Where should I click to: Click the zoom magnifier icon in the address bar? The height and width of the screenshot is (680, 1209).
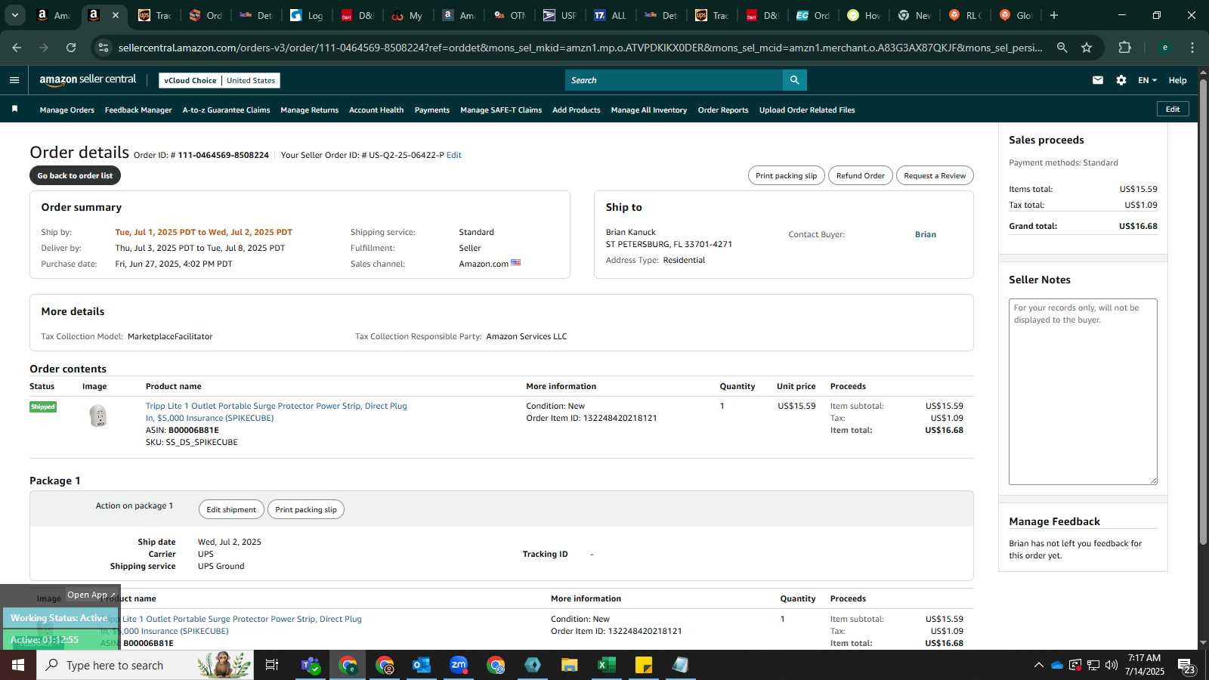[x=1062, y=48]
